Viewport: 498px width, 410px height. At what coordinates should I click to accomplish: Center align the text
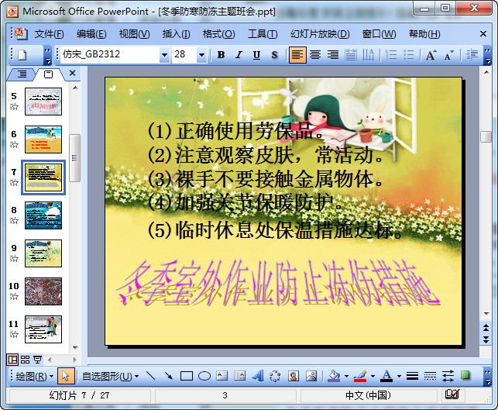click(315, 55)
